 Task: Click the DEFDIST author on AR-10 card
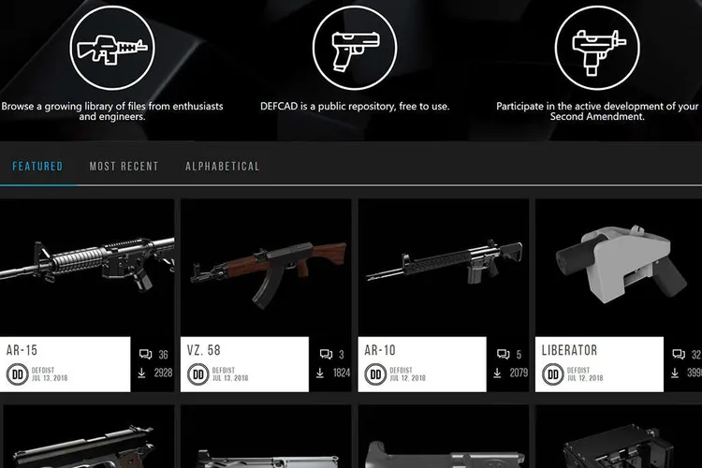pos(402,371)
